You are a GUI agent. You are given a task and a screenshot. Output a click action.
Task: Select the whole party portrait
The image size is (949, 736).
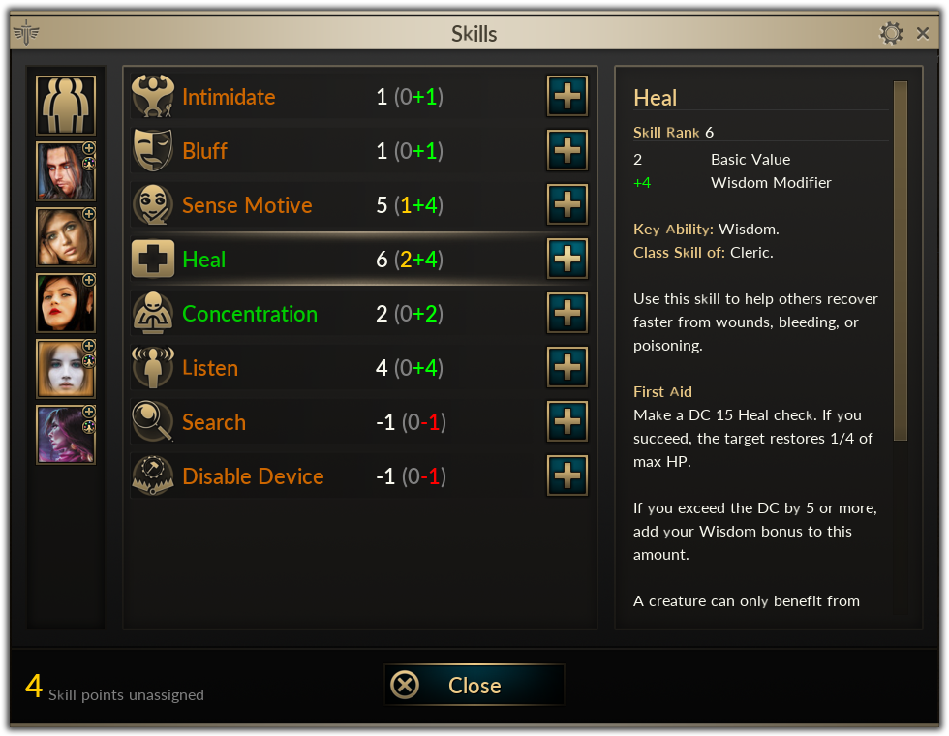click(x=66, y=105)
